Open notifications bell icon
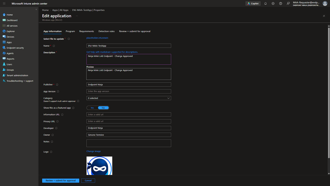This screenshot has height=186, width=330. (x=266, y=4)
